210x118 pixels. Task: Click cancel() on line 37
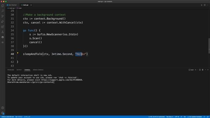click(x=36, y=42)
